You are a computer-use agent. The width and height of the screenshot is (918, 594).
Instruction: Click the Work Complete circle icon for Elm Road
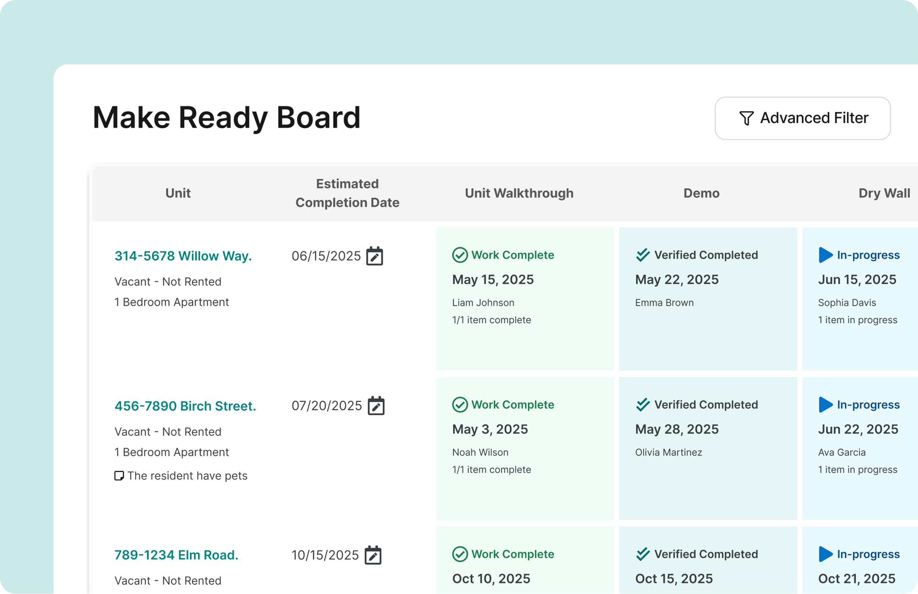pos(459,554)
